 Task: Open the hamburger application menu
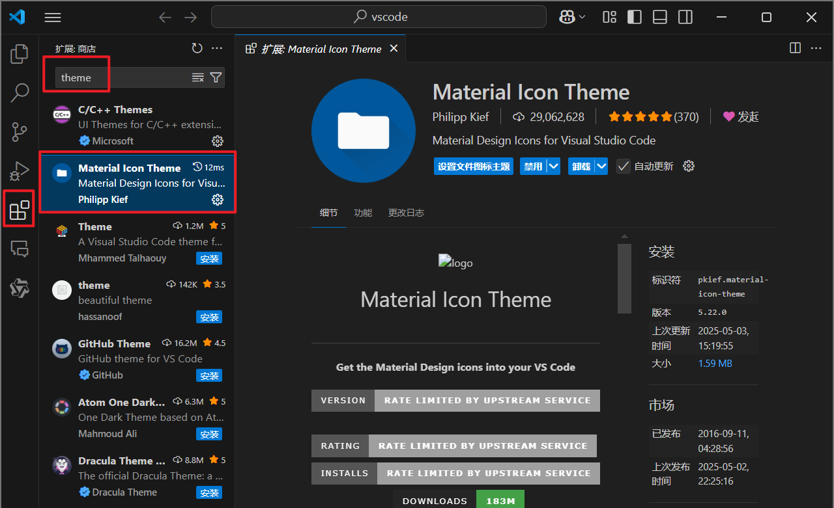click(53, 18)
